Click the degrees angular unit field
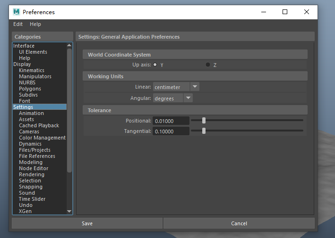Image resolution: width=335 pixels, height=238 pixels. click(168, 98)
